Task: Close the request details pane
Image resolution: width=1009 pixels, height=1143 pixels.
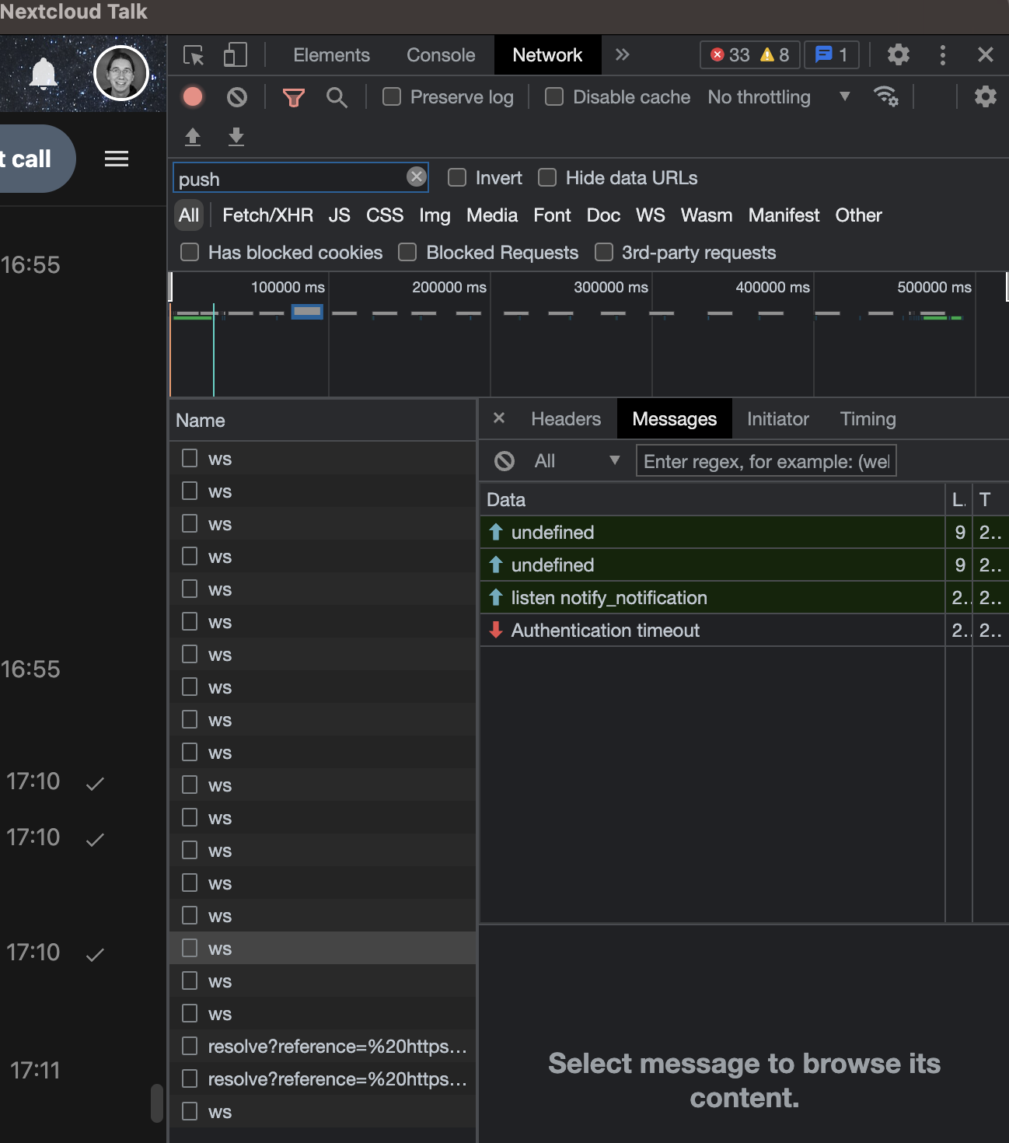Action: pos(499,418)
